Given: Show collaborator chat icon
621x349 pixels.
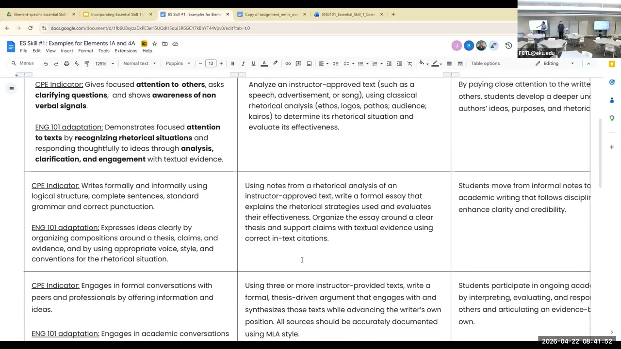Looking at the screenshot, I should [x=493, y=46].
